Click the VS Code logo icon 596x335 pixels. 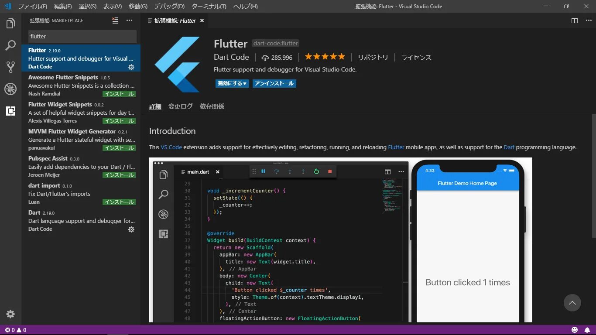7,6
